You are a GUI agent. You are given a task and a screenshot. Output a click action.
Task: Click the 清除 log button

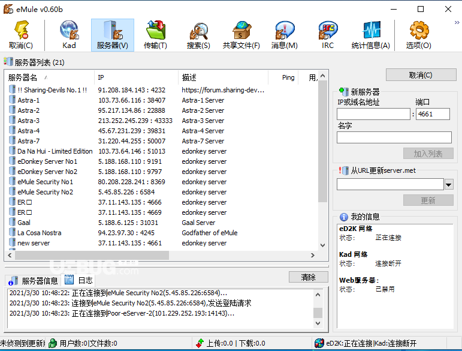[308, 277]
